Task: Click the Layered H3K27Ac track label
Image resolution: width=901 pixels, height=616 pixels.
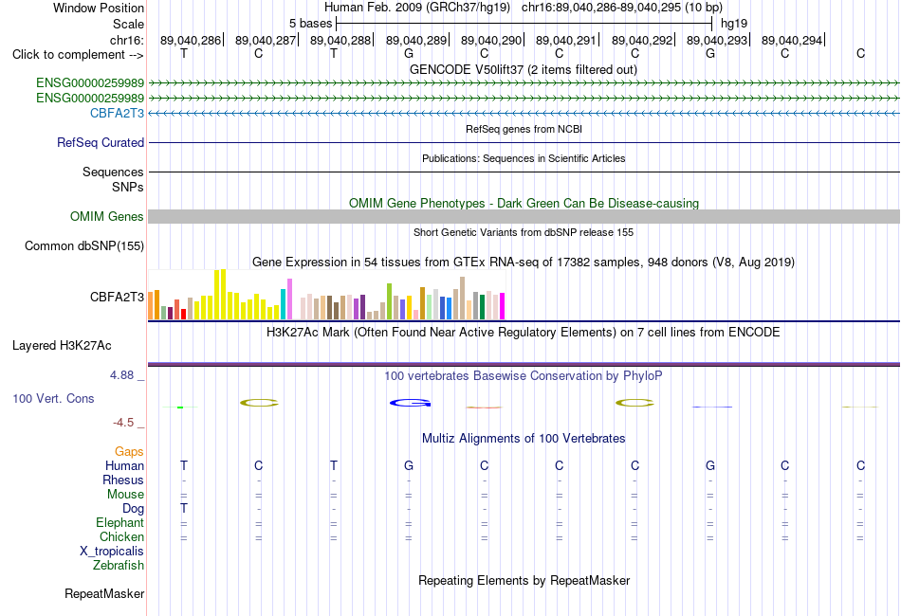Action: coord(62,346)
